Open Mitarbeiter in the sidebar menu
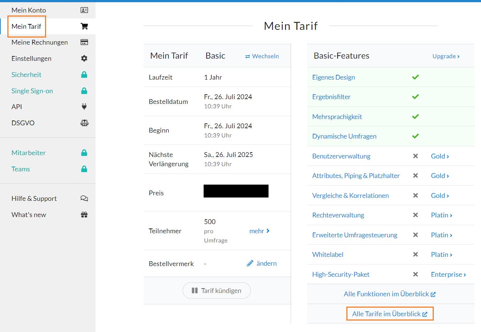The image size is (481, 332). 28,153
